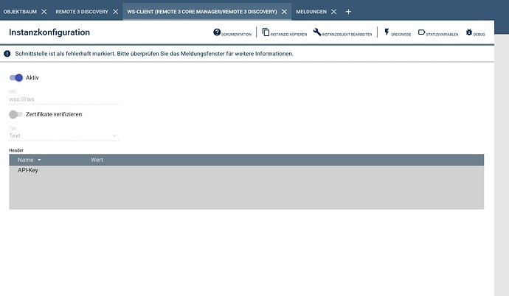Enable Zertifikate verifizieren switch
The width and height of the screenshot is (509, 296).
pyautogui.click(x=15, y=114)
